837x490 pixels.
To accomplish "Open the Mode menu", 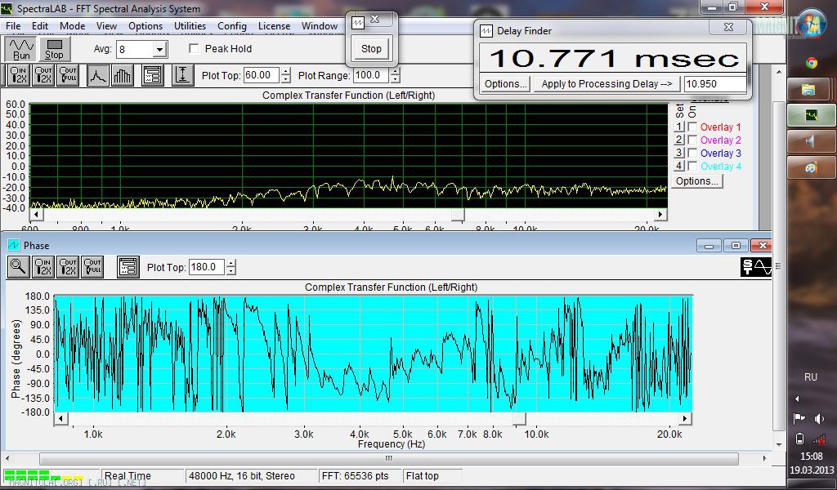I will [72, 25].
